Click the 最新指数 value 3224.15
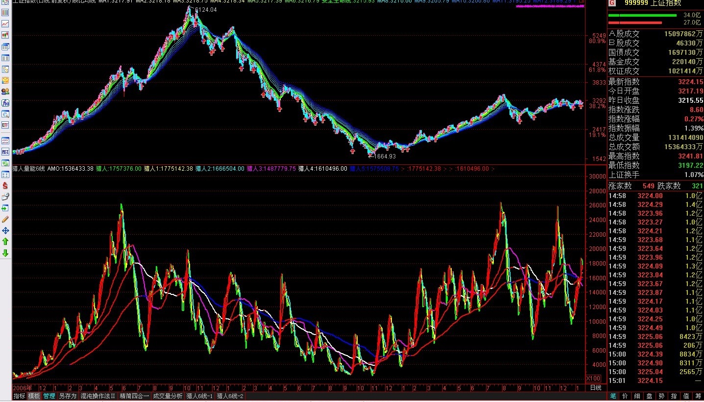Image resolution: width=704 pixels, height=402 pixels. 690,82
